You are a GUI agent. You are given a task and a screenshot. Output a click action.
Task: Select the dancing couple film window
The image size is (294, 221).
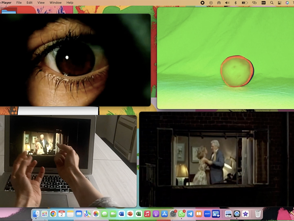coord(216,159)
